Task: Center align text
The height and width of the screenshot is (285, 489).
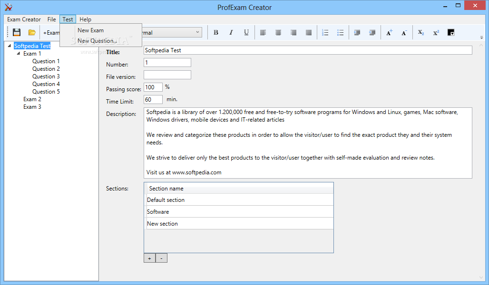Action: click(x=278, y=32)
